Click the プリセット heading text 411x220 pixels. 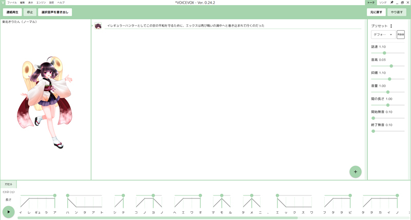(x=379, y=26)
